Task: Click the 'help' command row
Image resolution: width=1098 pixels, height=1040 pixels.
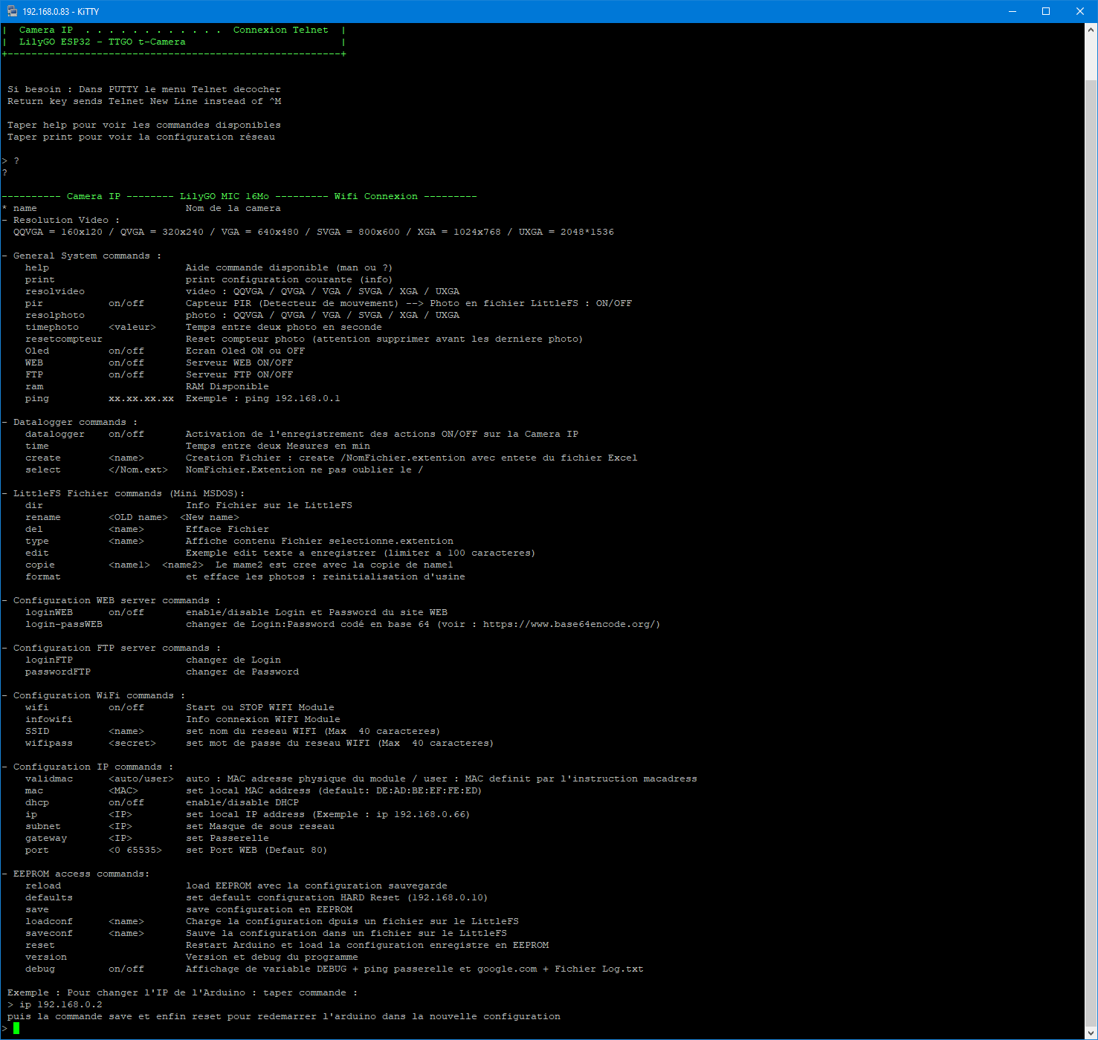Action: [x=208, y=267]
